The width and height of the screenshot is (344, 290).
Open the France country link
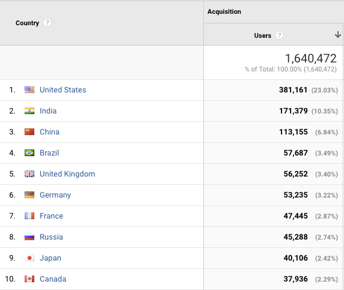[x=51, y=216]
